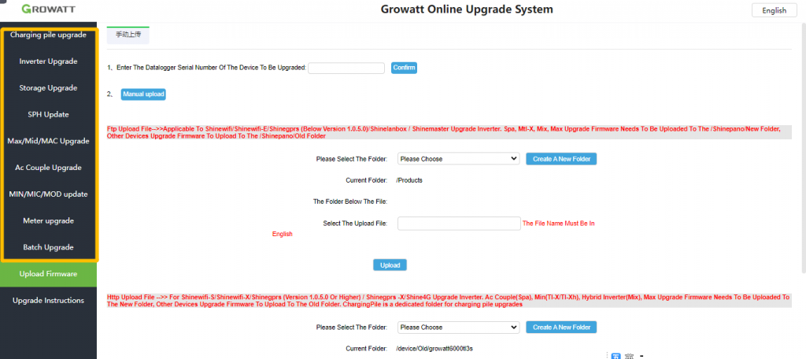Click the /Products current folder text

point(409,180)
